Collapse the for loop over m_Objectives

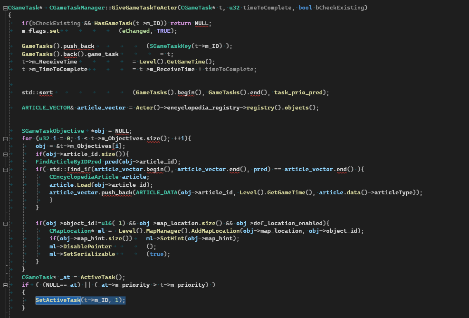5,138
